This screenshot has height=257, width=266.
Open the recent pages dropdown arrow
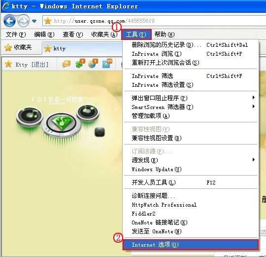[34, 21]
